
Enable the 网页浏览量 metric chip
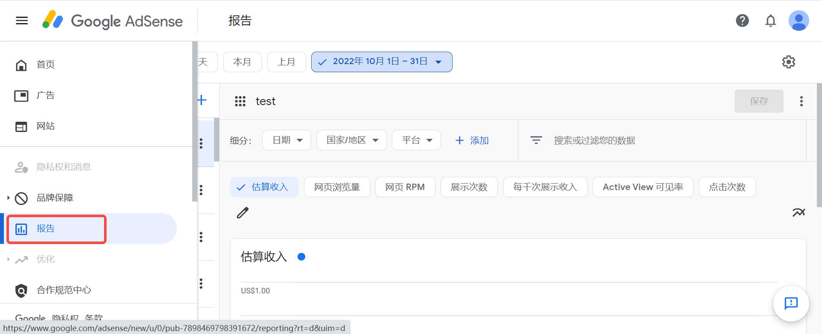point(337,187)
